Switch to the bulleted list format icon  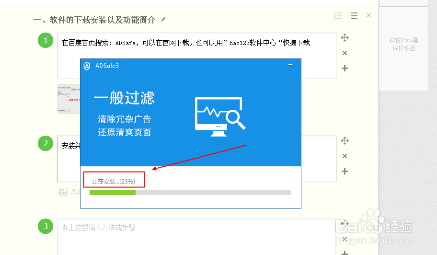click(x=354, y=15)
